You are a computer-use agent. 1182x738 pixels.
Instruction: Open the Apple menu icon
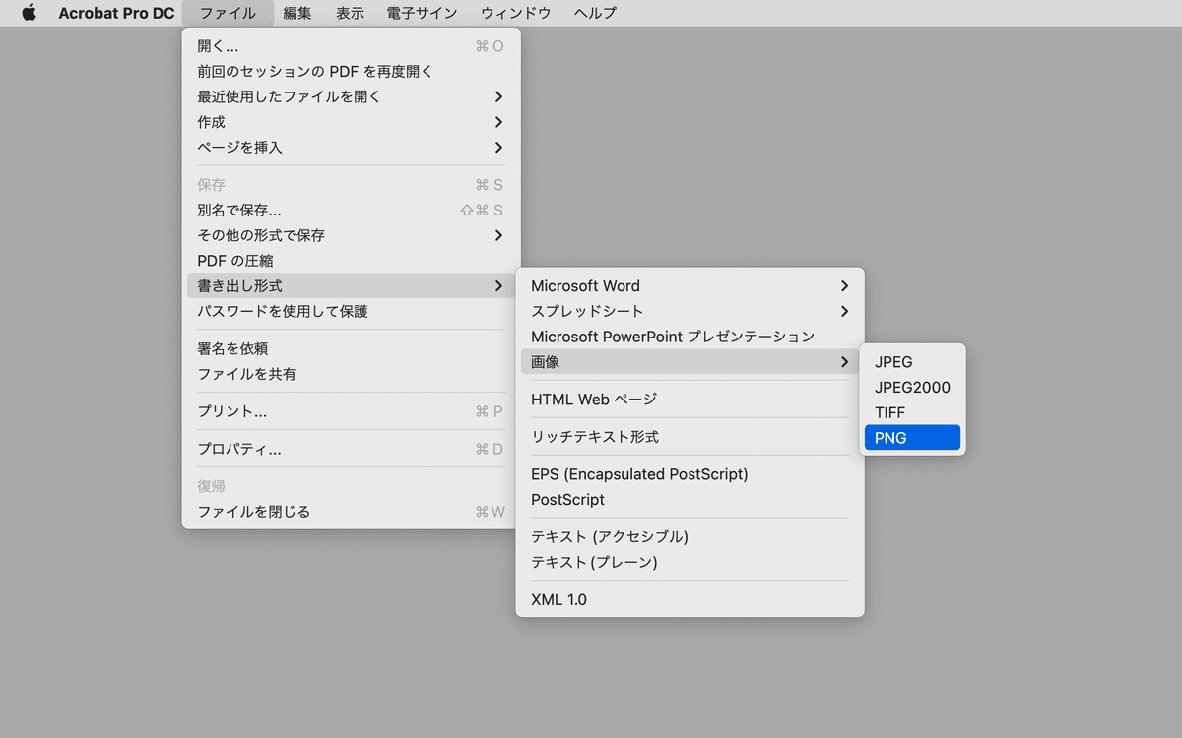point(29,13)
